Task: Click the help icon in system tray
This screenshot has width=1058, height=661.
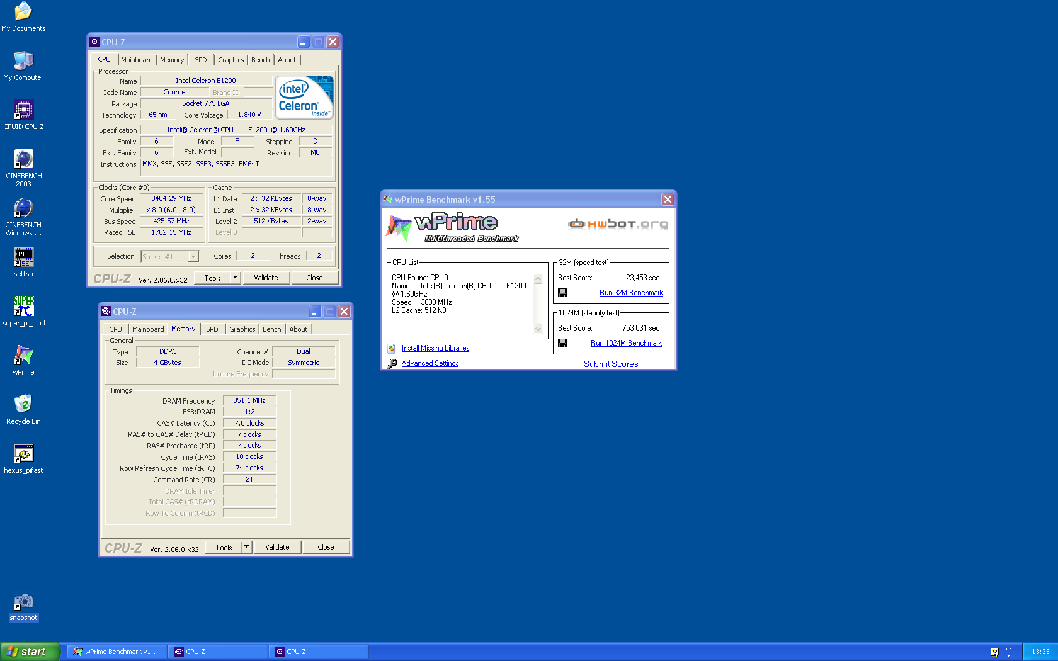Action: click(x=994, y=652)
